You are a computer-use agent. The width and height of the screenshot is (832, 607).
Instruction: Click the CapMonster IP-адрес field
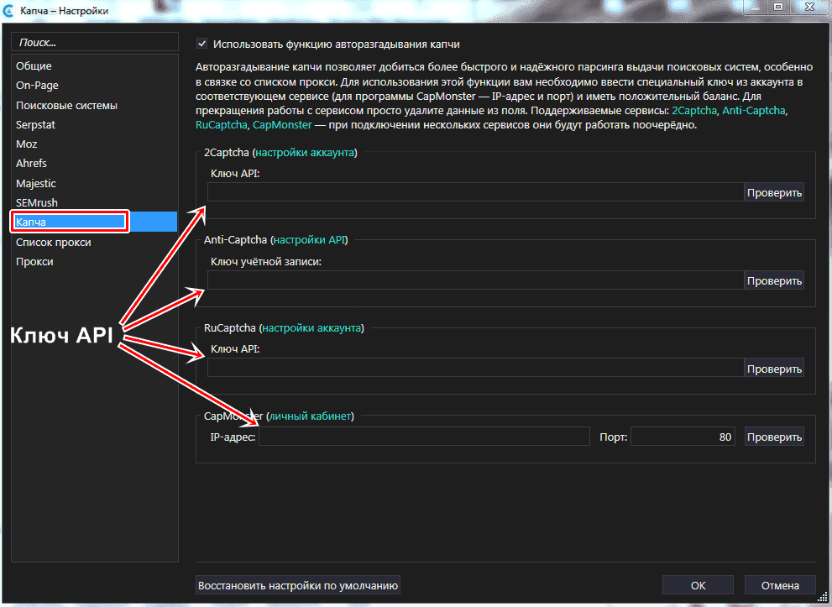click(x=425, y=436)
